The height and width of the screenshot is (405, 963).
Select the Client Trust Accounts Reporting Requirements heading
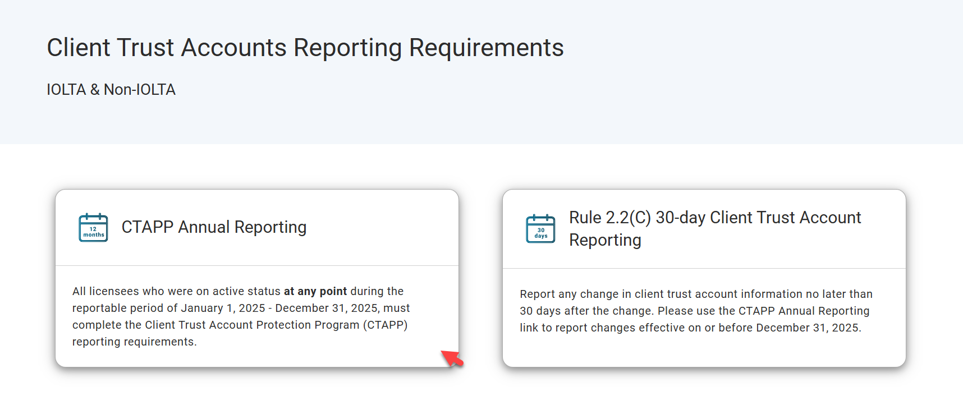305,48
